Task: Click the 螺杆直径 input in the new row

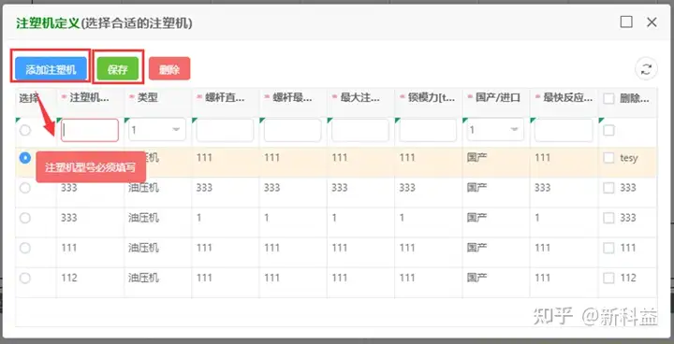Action: click(225, 130)
